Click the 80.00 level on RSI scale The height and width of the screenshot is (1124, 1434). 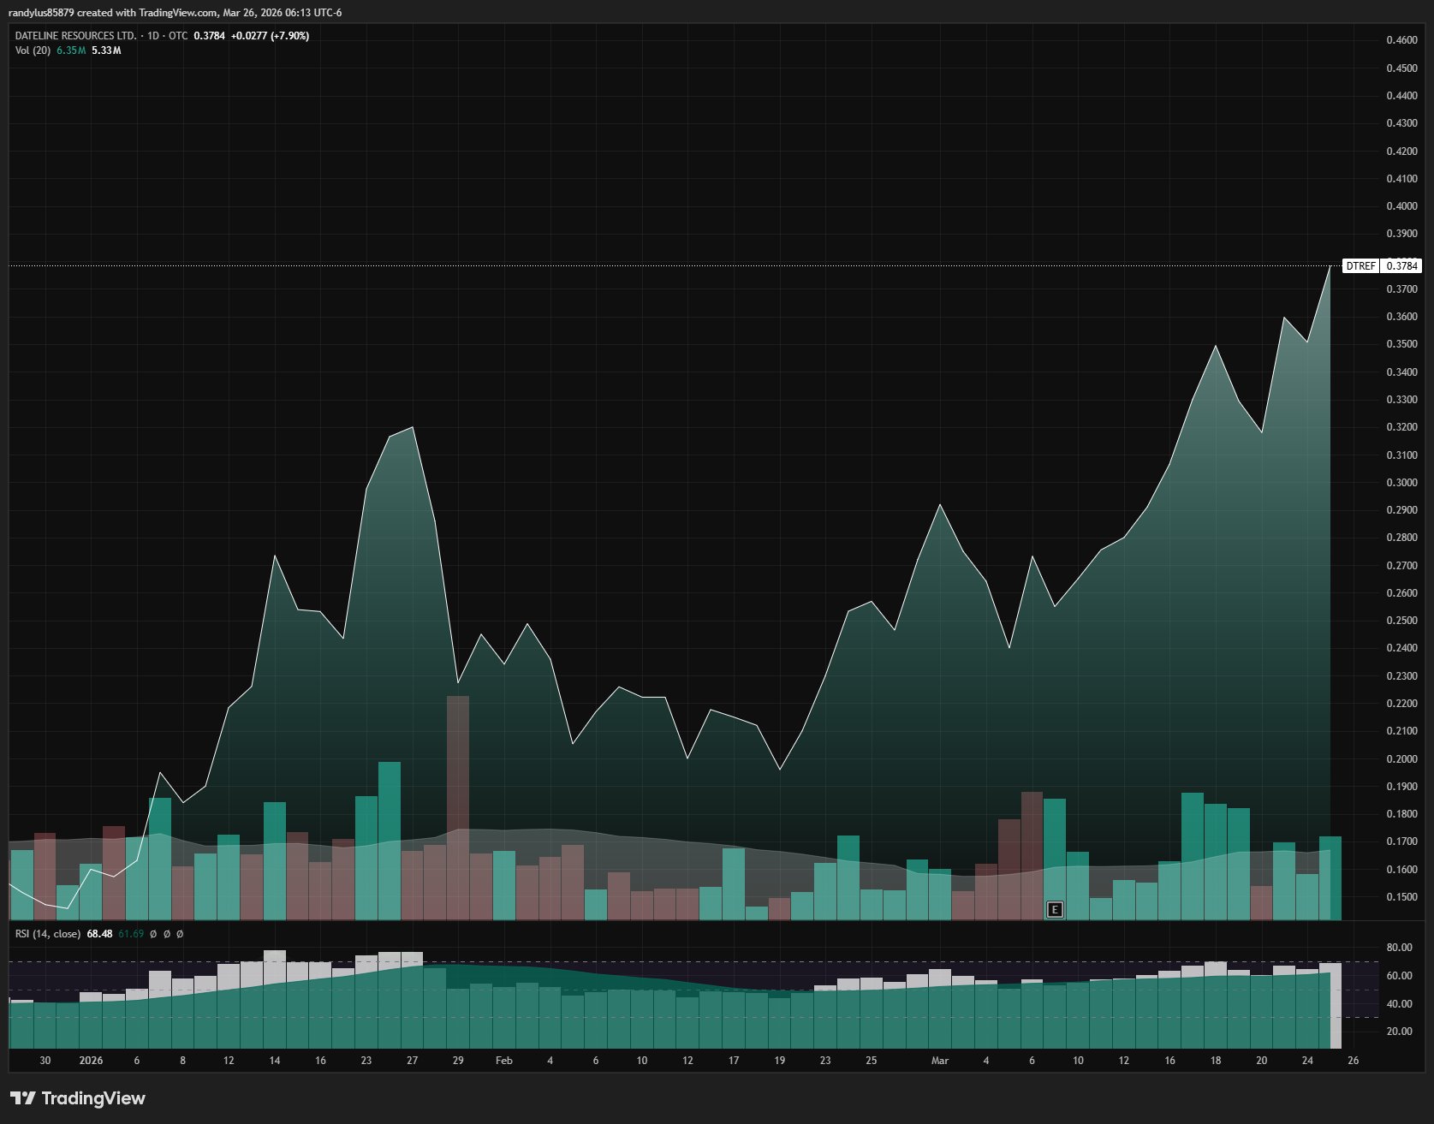click(x=1399, y=948)
